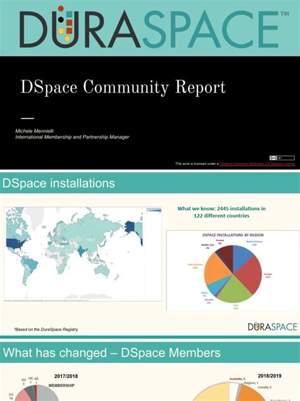Click the 'MEMBERSHIP' chart label
Image resolution: width=300 pixels, height=401 pixels.
tap(61, 385)
